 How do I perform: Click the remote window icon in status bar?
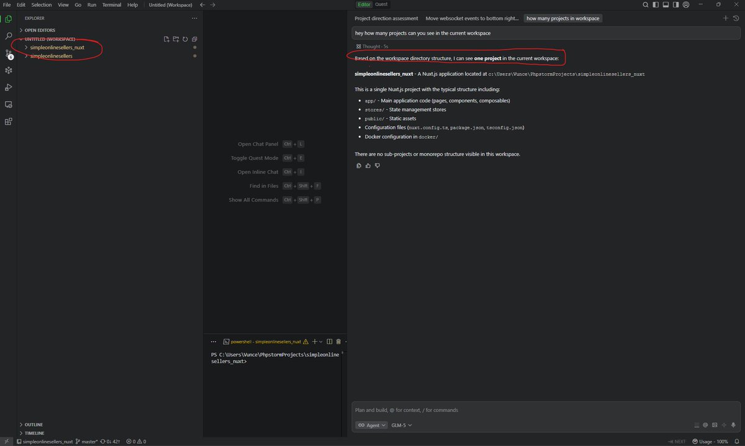[x=7, y=442]
